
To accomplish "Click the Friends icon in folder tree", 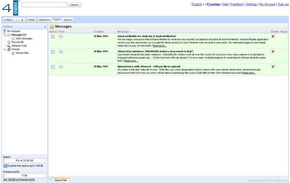I will click(x=9, y=49).
